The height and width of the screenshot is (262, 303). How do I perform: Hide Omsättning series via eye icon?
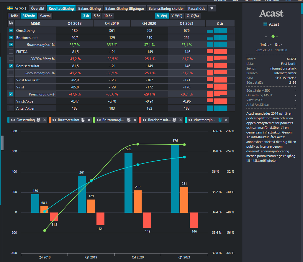[x=13, y=120]
